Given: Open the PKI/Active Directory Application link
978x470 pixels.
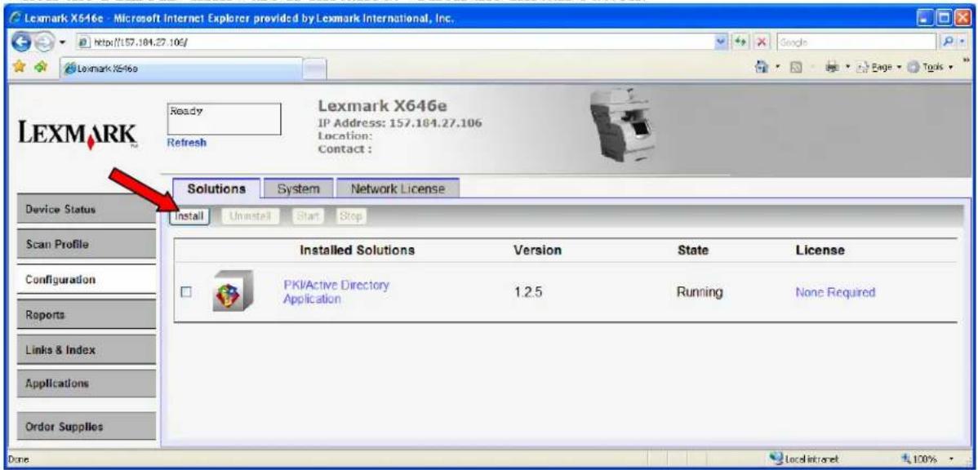Looking at the screenshot, I should (336, 292).
